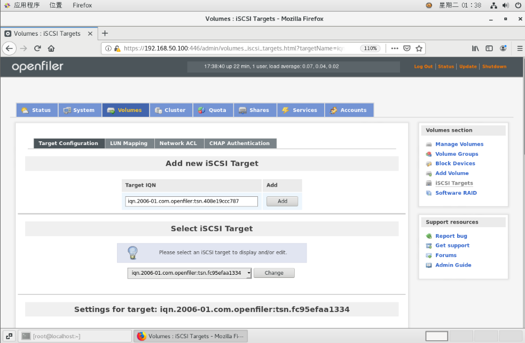Click the first workspace switcher box
The height and width of the screenshot is (343, 525).
(x=436, y=336)
